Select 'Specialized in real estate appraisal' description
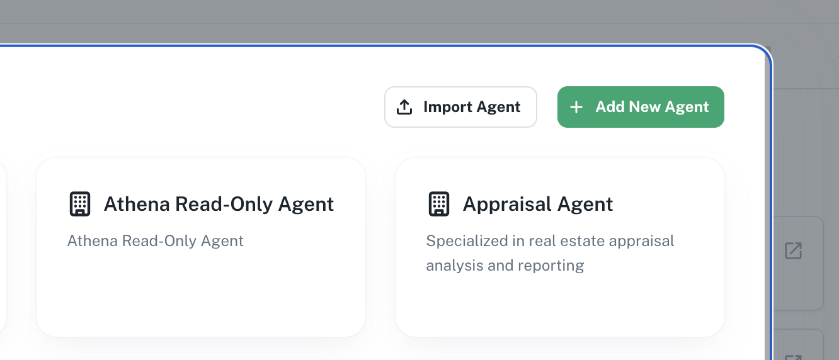 (x=550, y=240)
